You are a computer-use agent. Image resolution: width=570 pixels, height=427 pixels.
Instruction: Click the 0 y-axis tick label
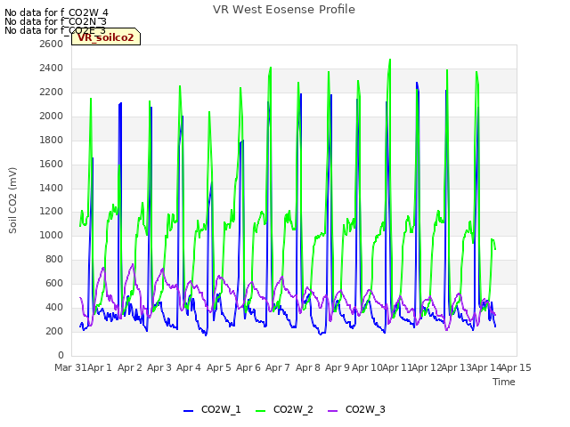pyautogui.click(x=61, y=355)
